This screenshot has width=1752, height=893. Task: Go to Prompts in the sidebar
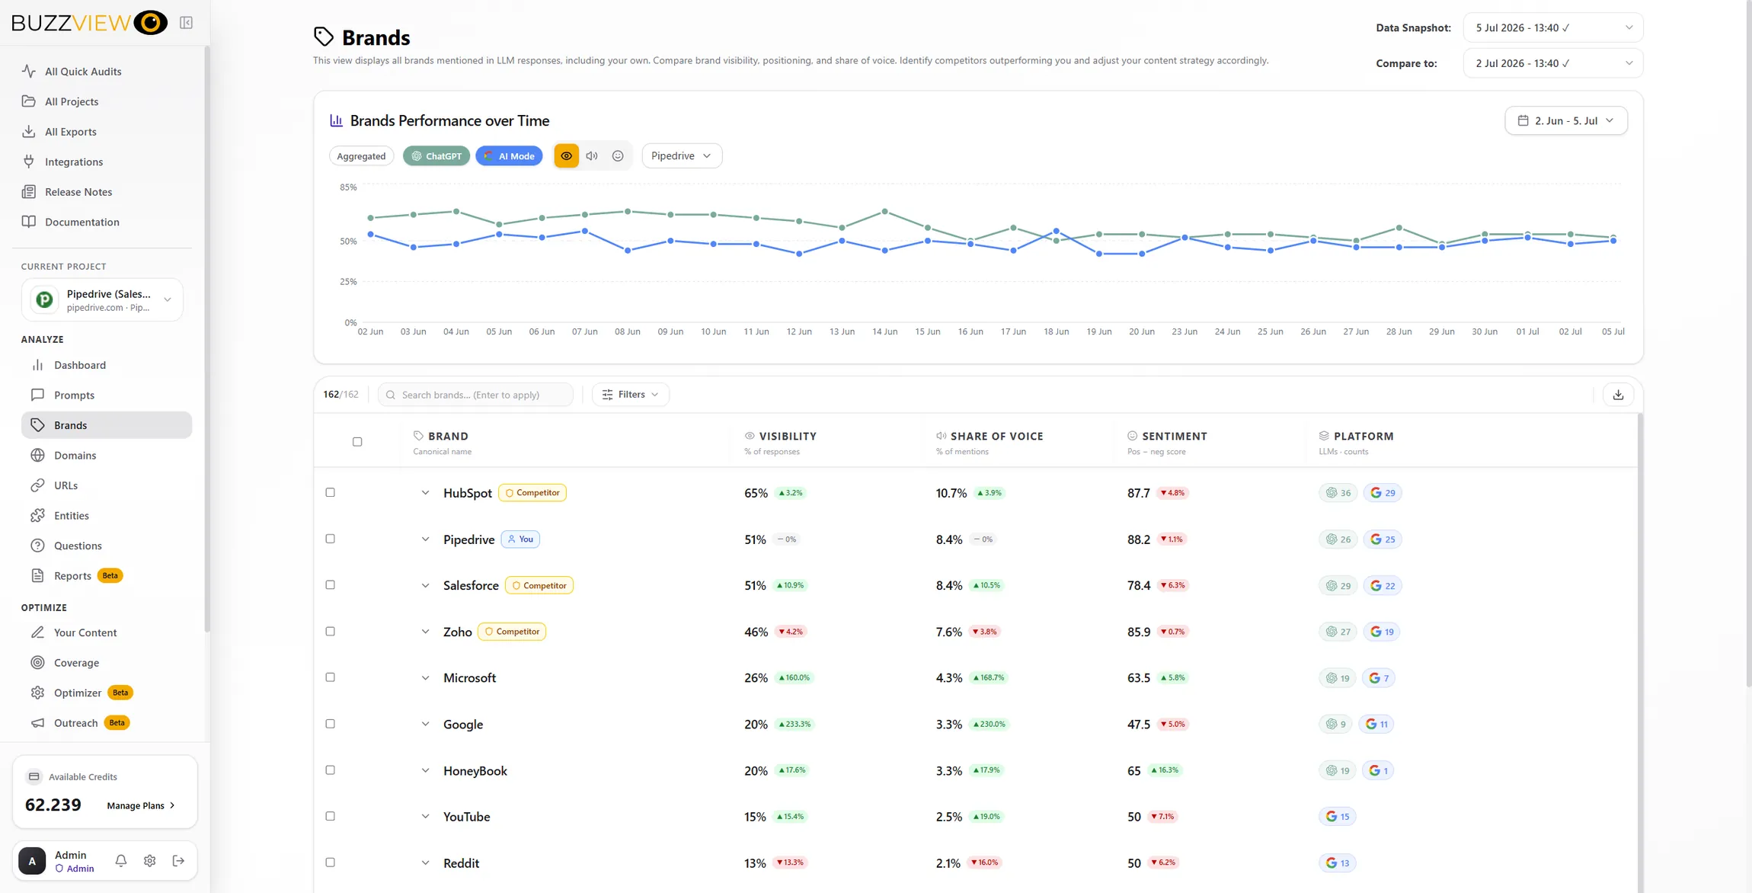click(x=107, y=395)
